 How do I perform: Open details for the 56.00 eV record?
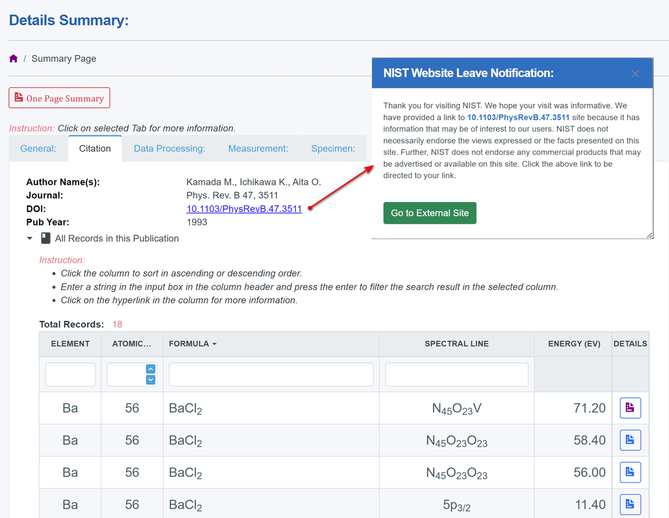tap(630, 472)
